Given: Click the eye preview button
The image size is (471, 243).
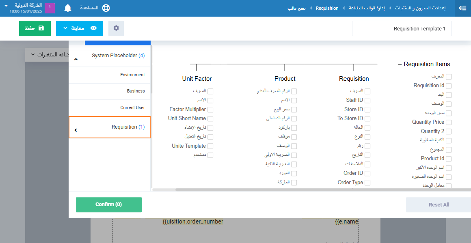Looking at the screenshot, I should tap(80, 28).
